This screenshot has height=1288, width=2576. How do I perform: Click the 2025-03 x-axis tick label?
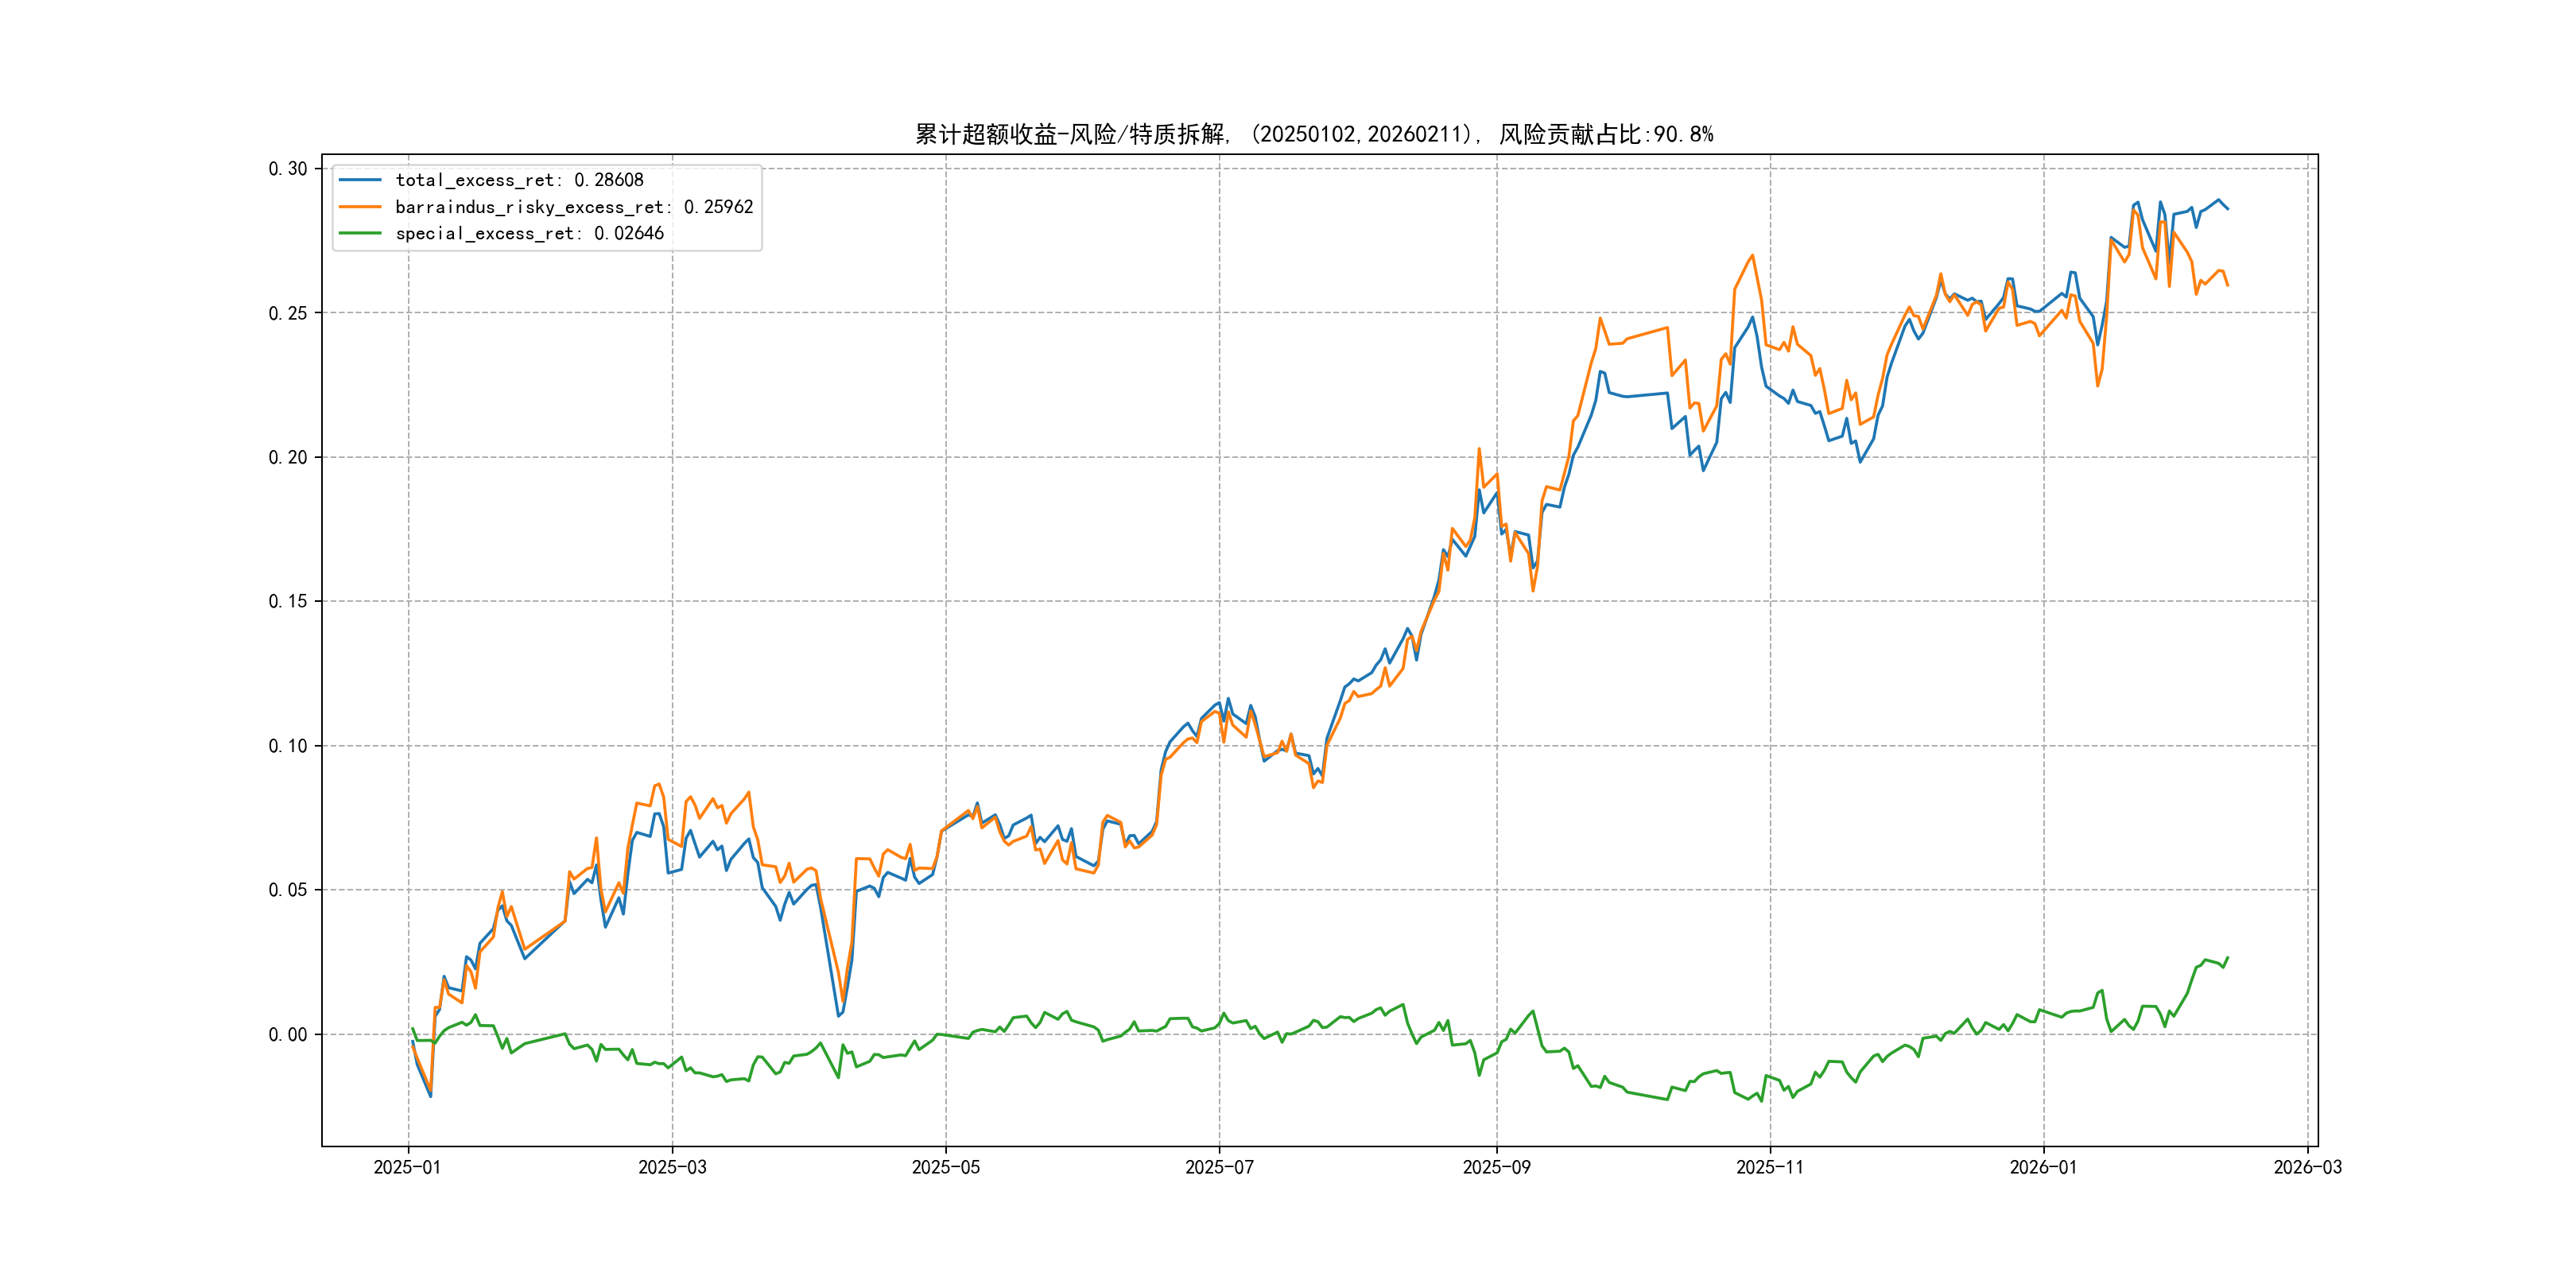click(672, 1167)
